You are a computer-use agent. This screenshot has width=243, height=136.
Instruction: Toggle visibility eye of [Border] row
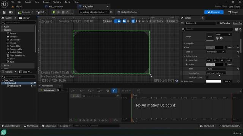tap(35, 83)
